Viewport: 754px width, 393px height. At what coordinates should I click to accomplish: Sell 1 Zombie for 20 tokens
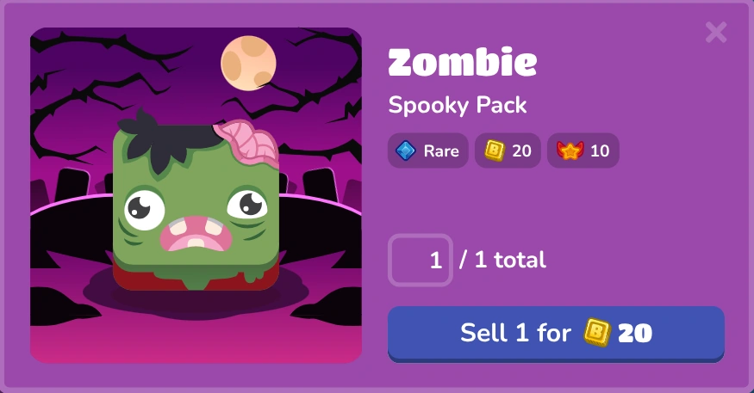pos(556,334)
